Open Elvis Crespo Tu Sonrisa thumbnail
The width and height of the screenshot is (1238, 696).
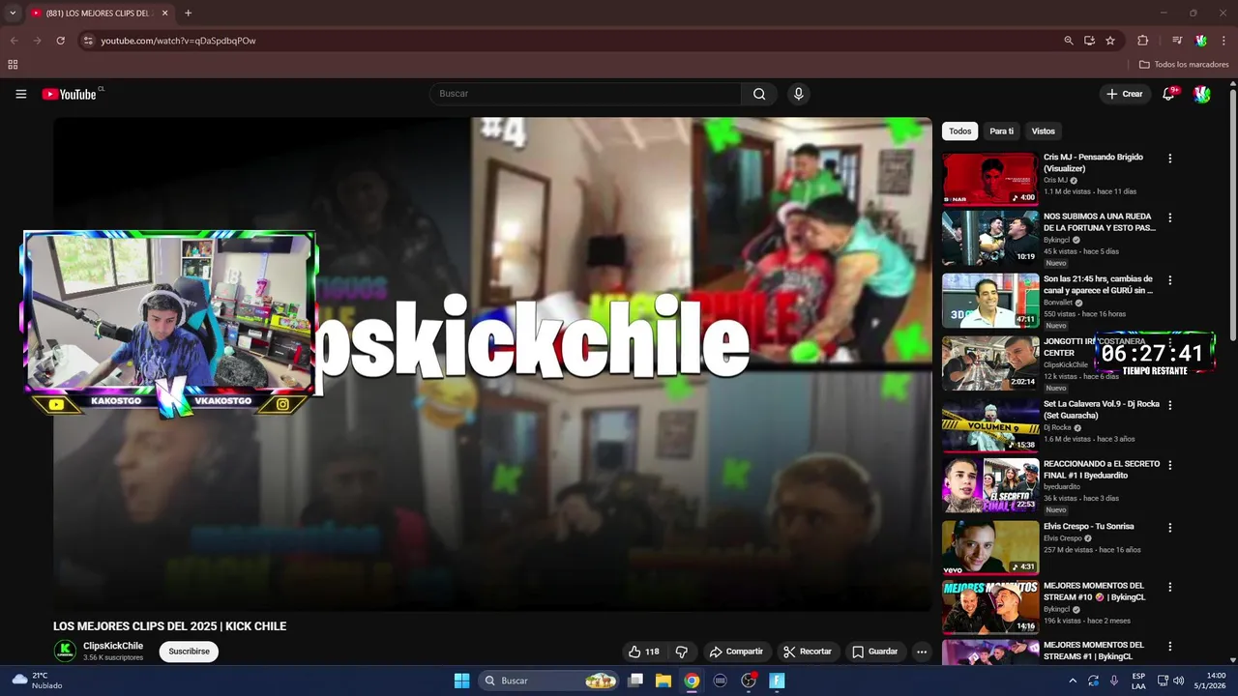point(990,547)
